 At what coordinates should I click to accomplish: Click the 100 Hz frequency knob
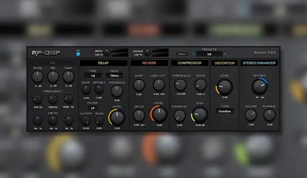37,99
